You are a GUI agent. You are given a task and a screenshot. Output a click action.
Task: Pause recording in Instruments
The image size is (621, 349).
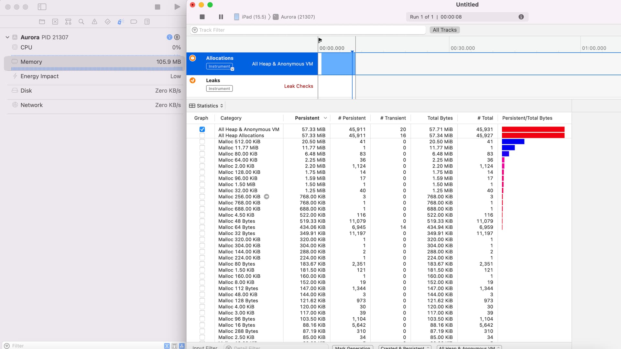pyautogui.click(x=221, y=17)
